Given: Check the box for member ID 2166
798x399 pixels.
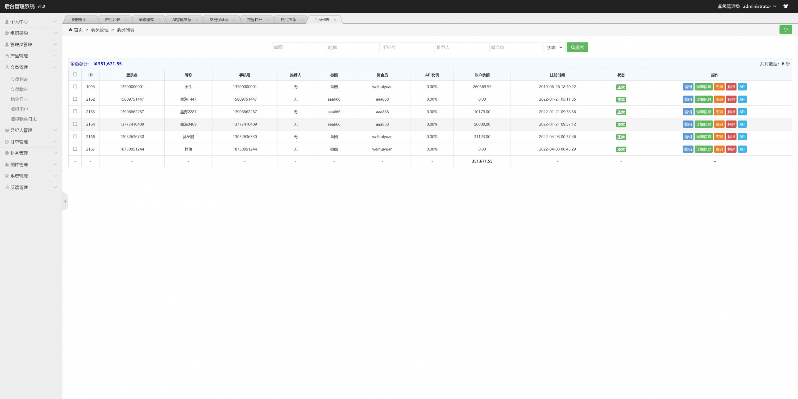Looking at the screenshot, I should point(75,136).
